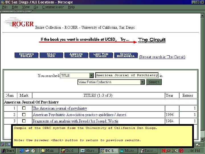Open Repeat search in The Circuit link
This screenshot has height=154, width=205.
(x=162, y=57)
